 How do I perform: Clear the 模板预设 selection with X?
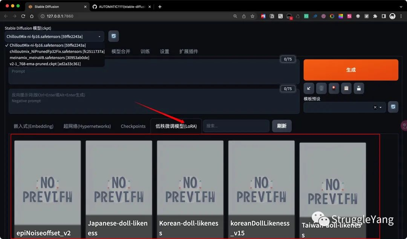pos(375,107)
